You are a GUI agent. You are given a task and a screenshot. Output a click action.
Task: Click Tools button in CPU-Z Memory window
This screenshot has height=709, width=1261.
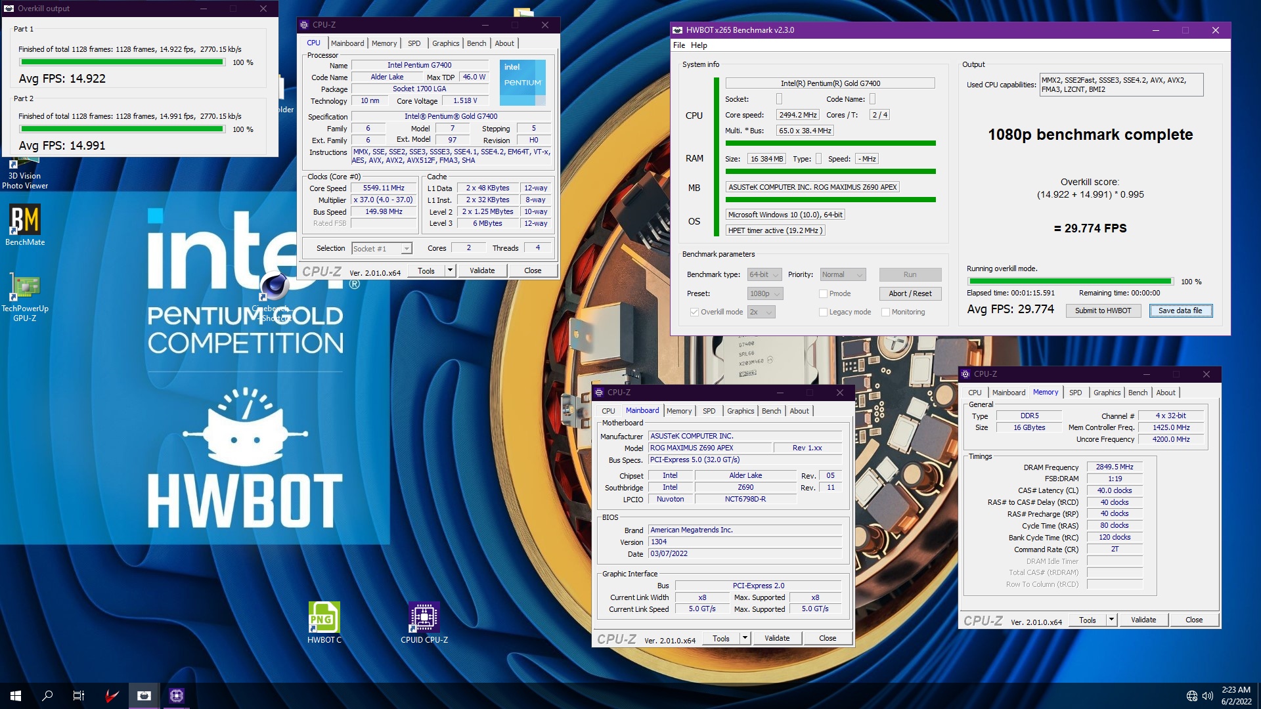click(x=1087, y=620)
